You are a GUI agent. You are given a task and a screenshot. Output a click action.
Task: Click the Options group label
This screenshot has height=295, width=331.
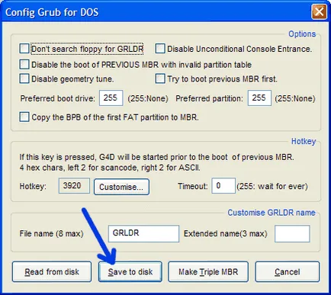pos(302,34)
